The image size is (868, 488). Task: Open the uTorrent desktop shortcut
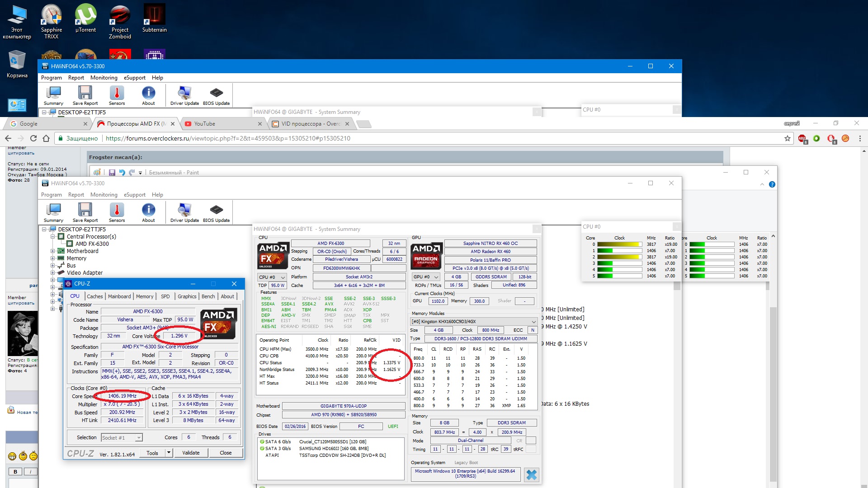pos(85,19)
